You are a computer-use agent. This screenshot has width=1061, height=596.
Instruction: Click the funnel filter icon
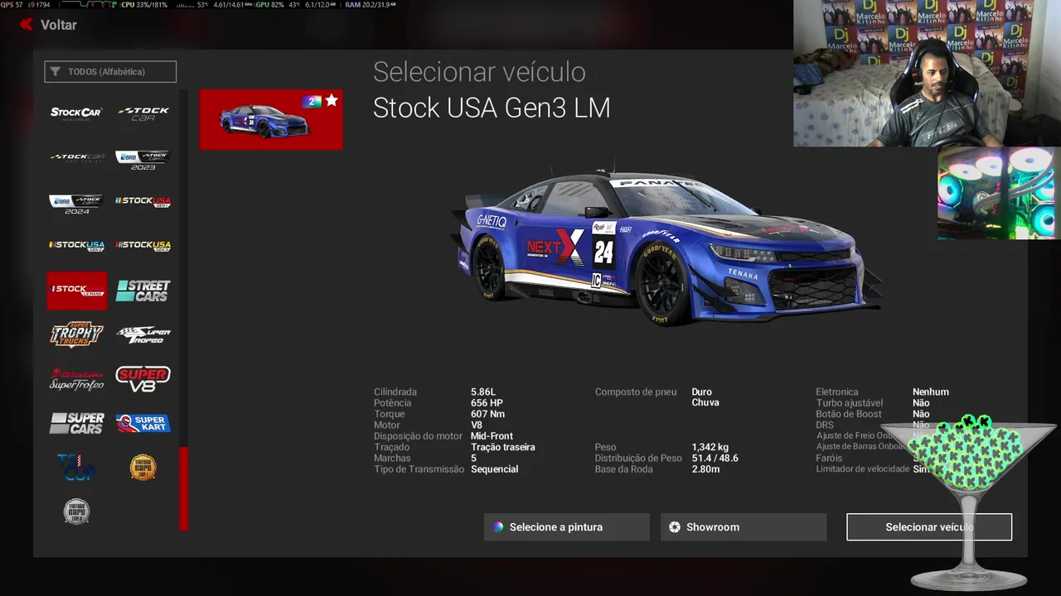tap(56, 72)
